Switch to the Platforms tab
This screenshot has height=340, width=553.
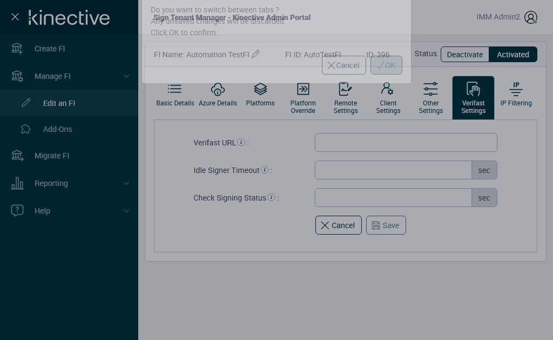coord(260,96)
